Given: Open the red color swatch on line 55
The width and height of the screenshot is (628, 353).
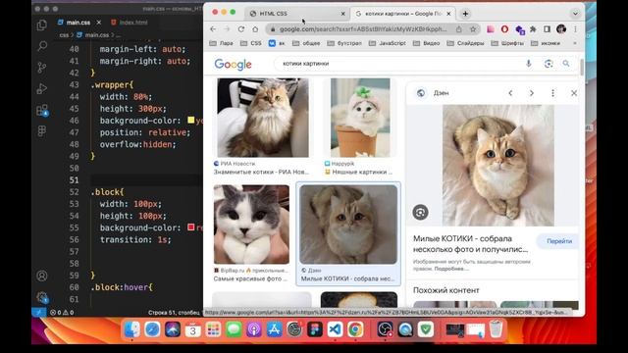Looking at the screenshot, I should point(191,227).
